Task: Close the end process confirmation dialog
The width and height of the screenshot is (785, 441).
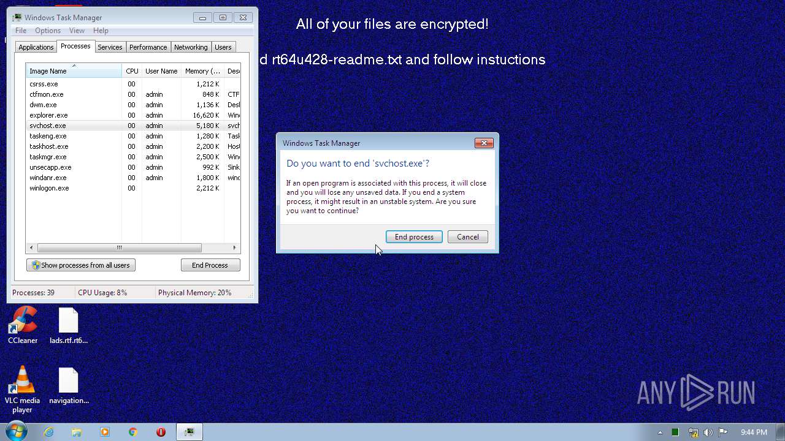Action: 484,143
